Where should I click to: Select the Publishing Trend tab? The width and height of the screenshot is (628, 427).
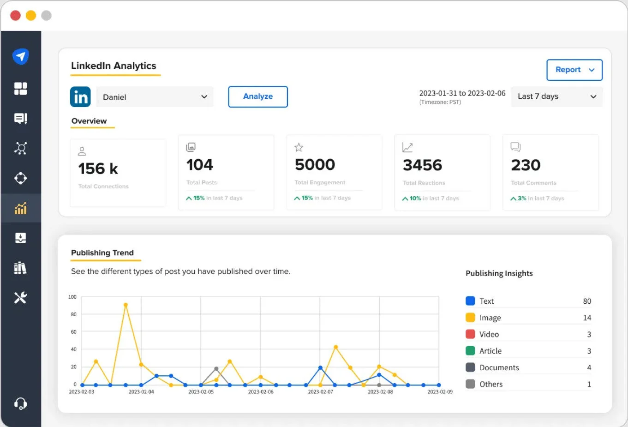[102, 253]
